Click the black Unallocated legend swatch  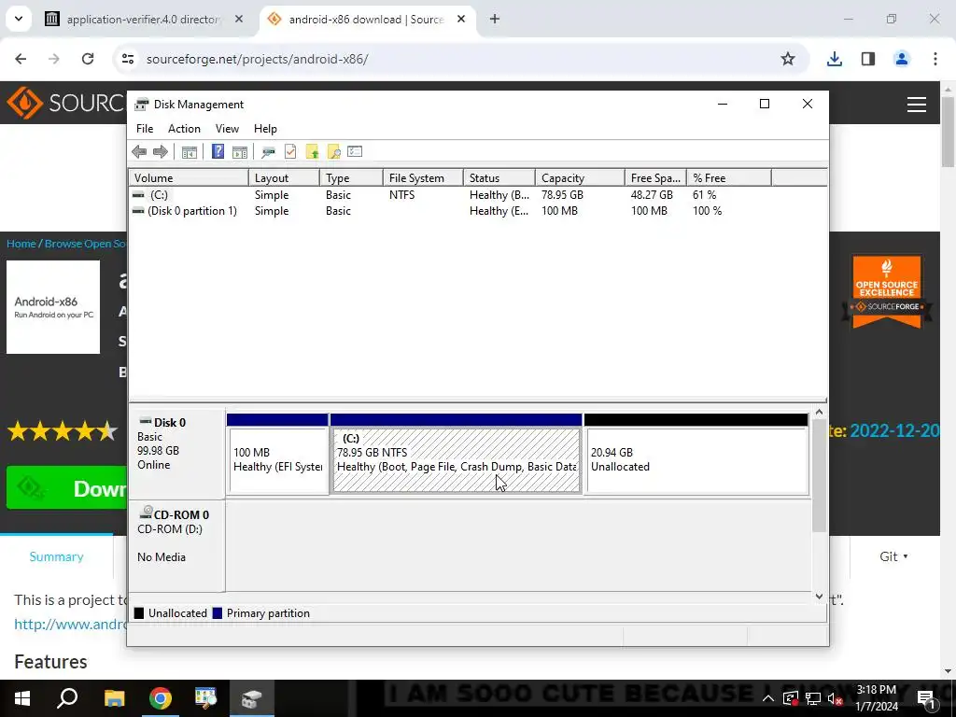[139, 613]
